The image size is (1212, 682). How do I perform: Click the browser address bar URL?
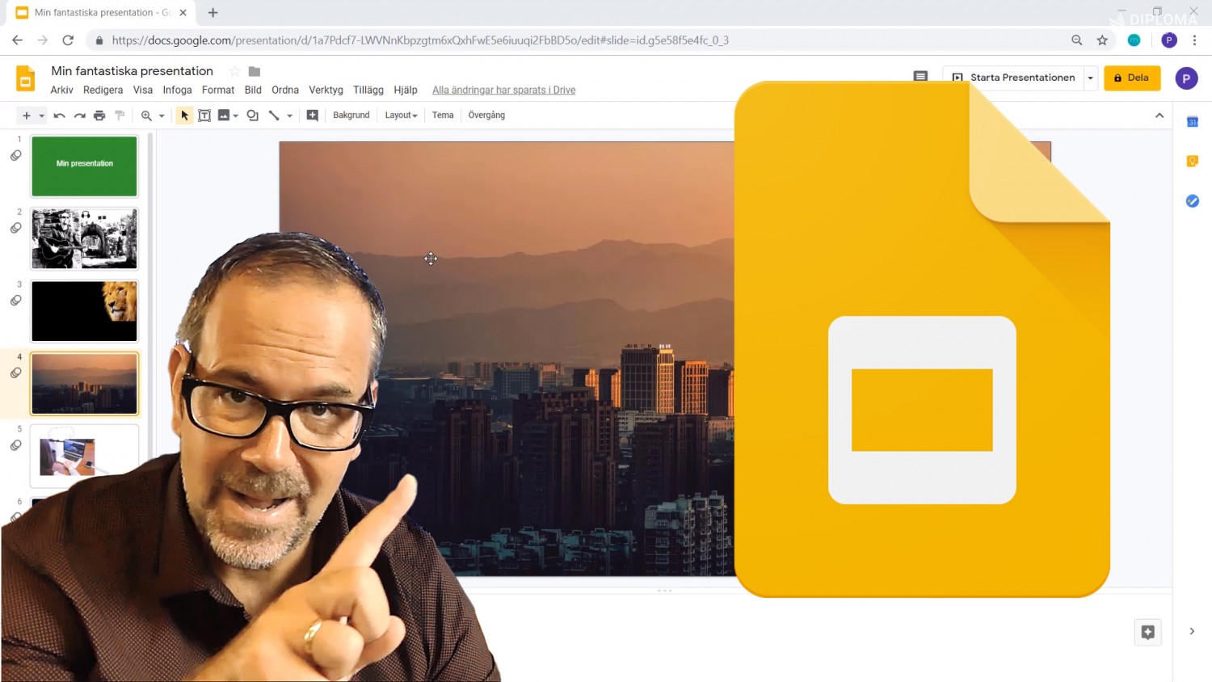click(420, 40)
